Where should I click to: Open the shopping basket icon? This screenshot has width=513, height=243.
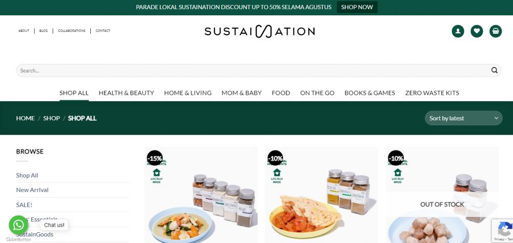tap(496, 31)
